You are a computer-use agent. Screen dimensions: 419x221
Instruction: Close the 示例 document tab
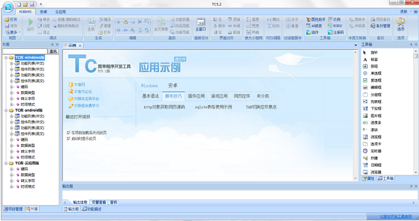80,46
